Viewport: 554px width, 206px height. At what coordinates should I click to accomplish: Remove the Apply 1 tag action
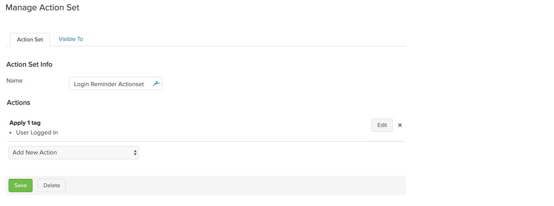(x=400, y=125)
